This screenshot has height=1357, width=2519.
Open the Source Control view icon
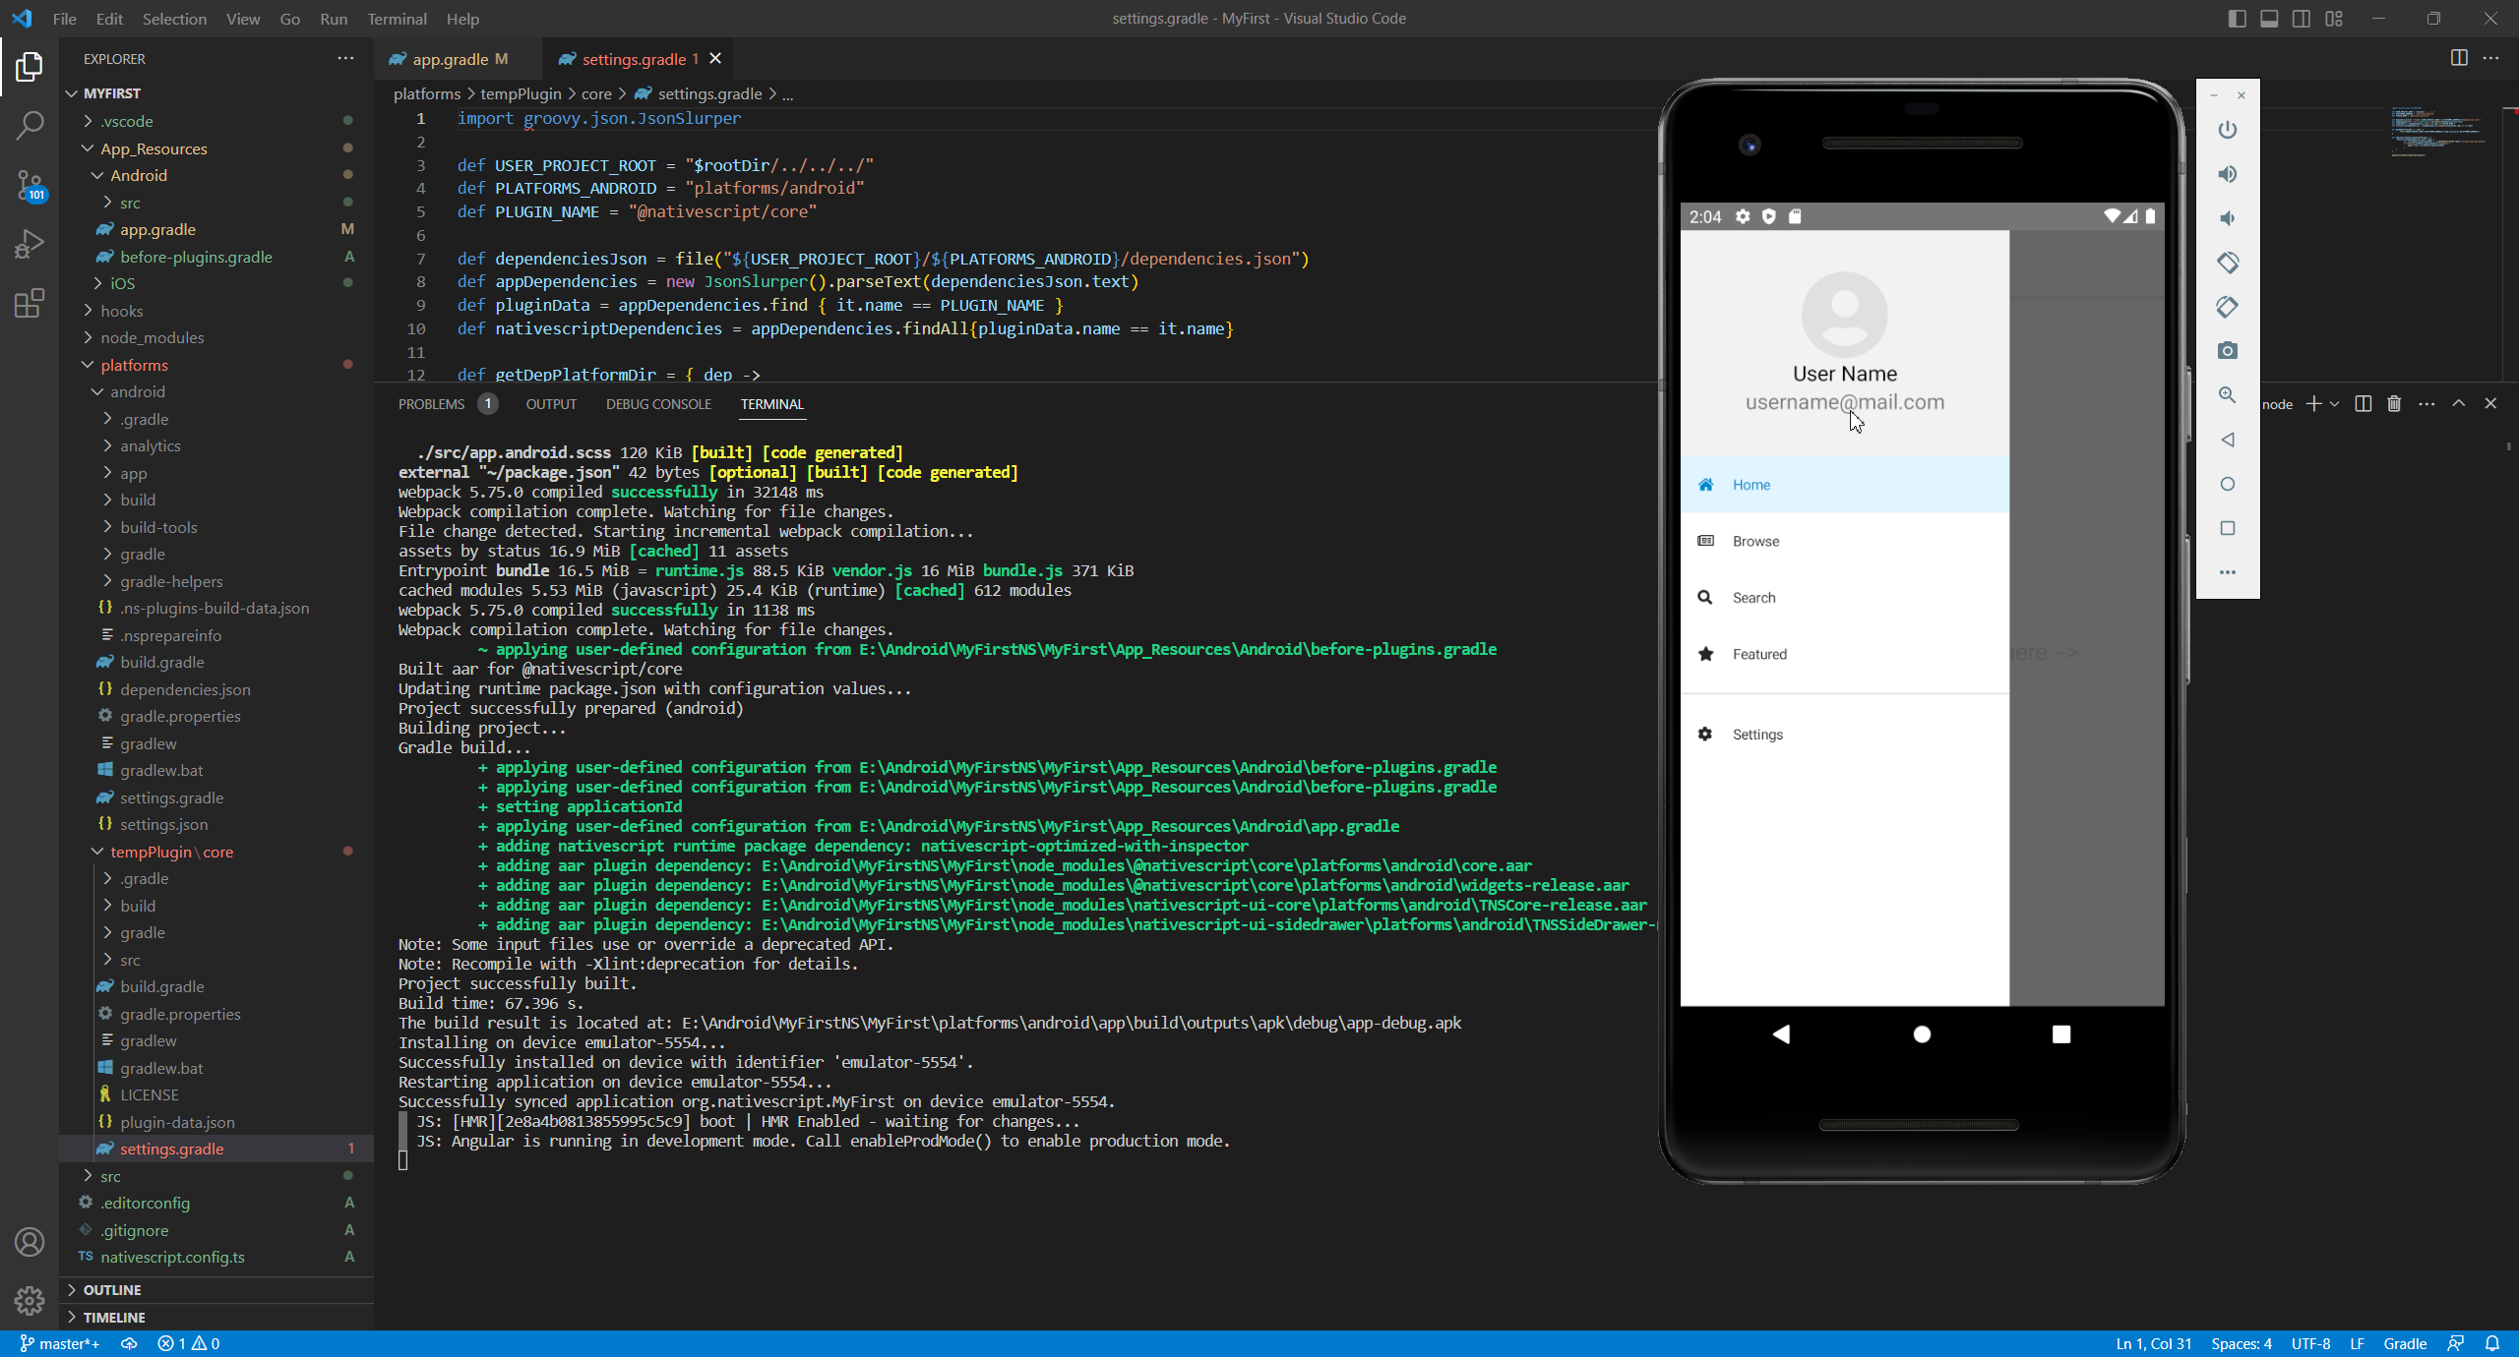click(x=30, y=184)
